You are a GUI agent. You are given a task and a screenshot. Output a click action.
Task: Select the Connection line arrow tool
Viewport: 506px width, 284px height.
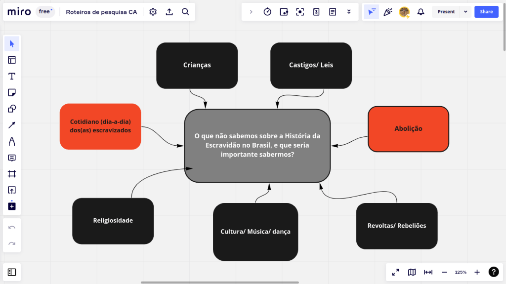[12, 125]
